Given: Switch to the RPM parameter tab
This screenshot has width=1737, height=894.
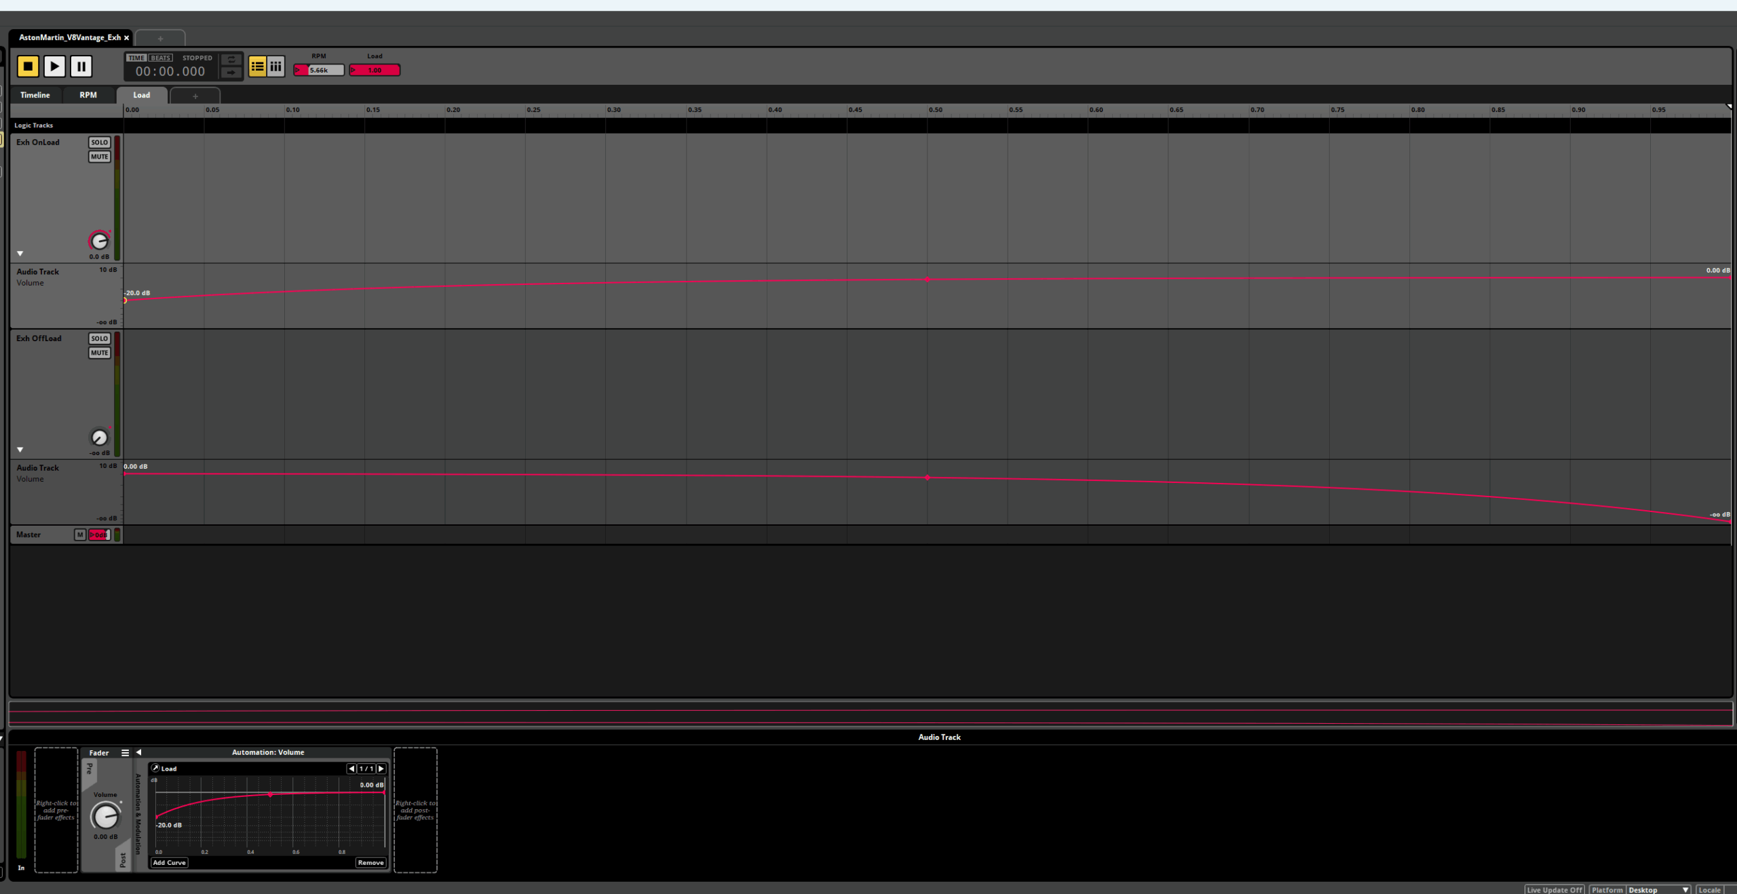Looking at the screenshot, I should tap(88, 95).
